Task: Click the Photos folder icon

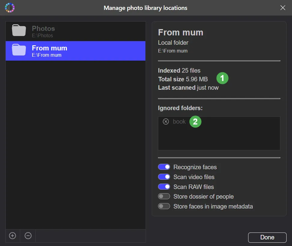Action: [x=19, y=30]
